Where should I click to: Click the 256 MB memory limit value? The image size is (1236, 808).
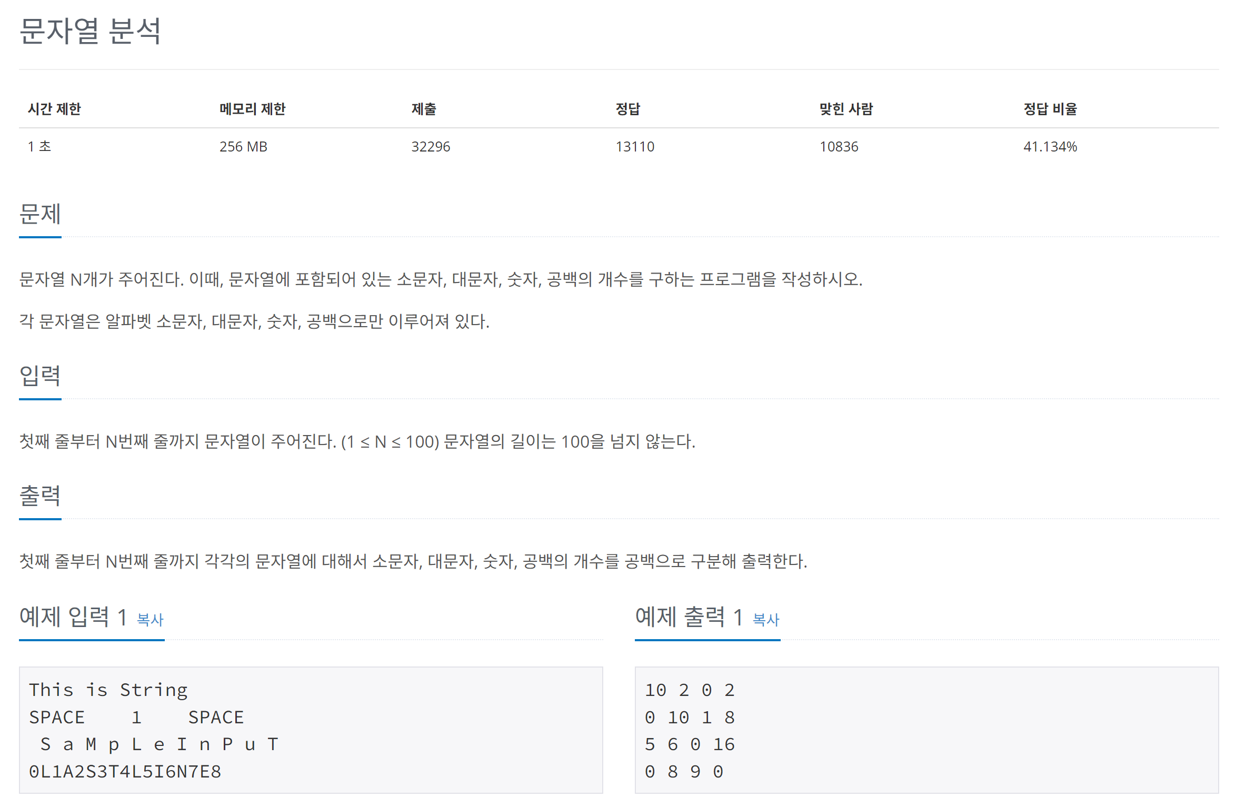tap(243, 147)
